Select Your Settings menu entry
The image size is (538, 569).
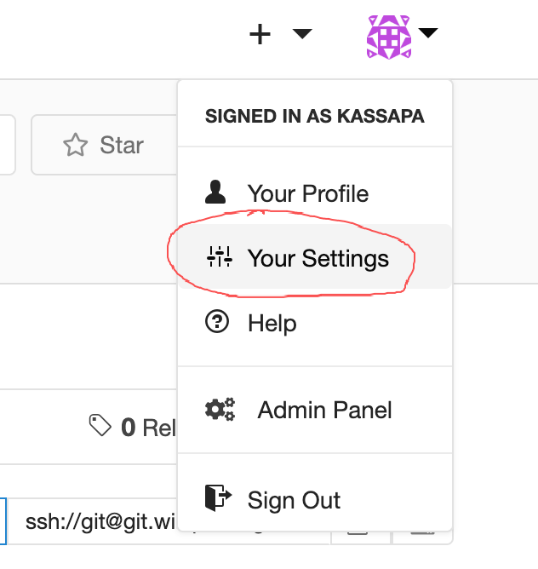tap(318, 258)
